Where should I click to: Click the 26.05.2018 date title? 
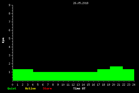pyautogui.click(x=81, y=3)
